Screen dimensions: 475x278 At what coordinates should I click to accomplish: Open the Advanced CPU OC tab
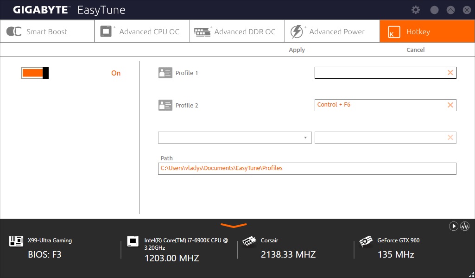142,31
